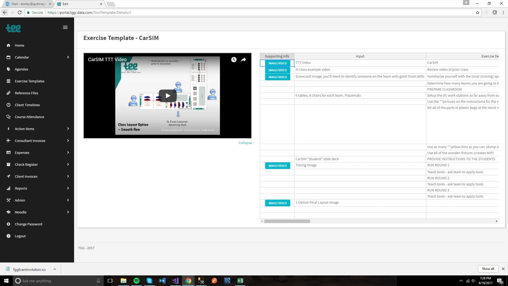Screen dimensions: 508x286
Task: Toggle the hamburger menu icon
Action: (x=65, y=27)
